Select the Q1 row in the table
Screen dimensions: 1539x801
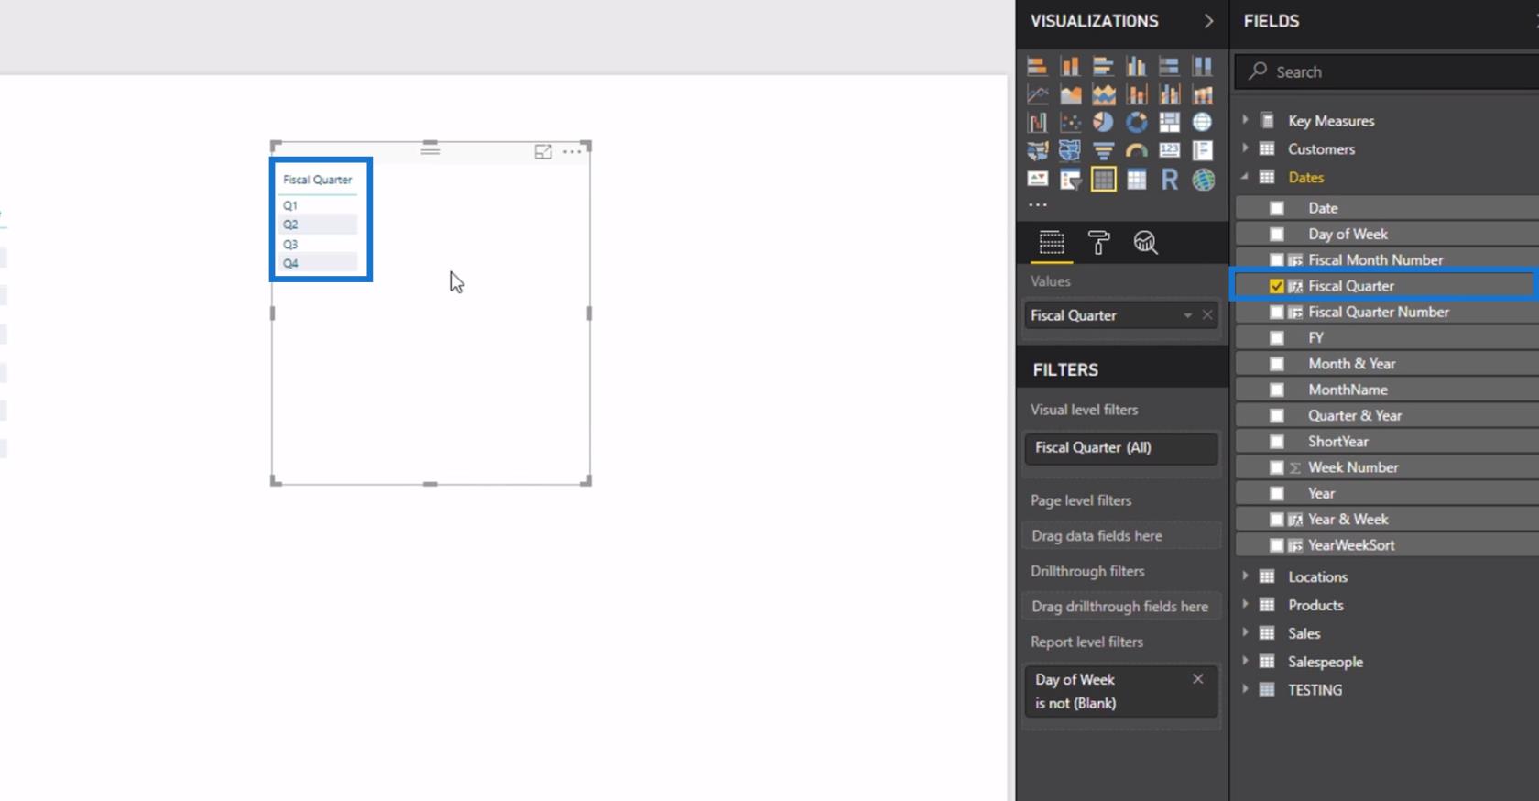click(318, 206)
